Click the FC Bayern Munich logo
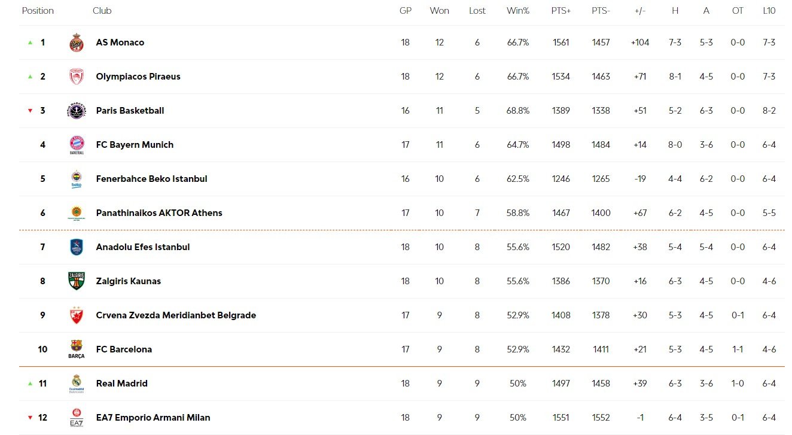 [x=77, y=145]
